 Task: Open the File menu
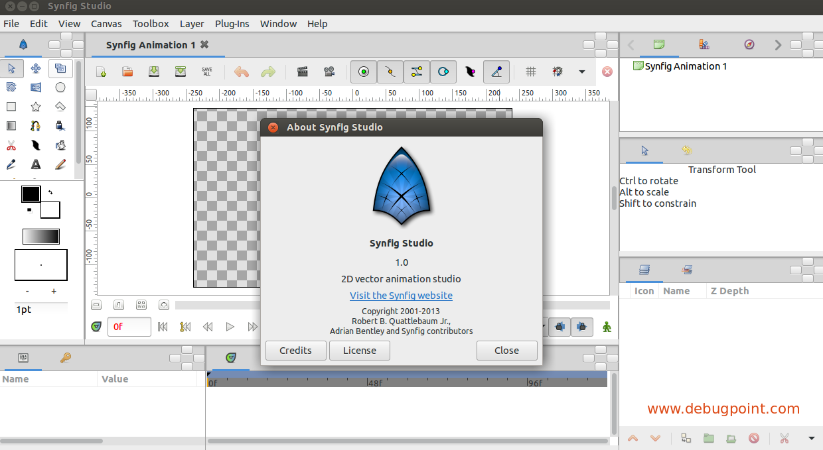pos(11,23)
